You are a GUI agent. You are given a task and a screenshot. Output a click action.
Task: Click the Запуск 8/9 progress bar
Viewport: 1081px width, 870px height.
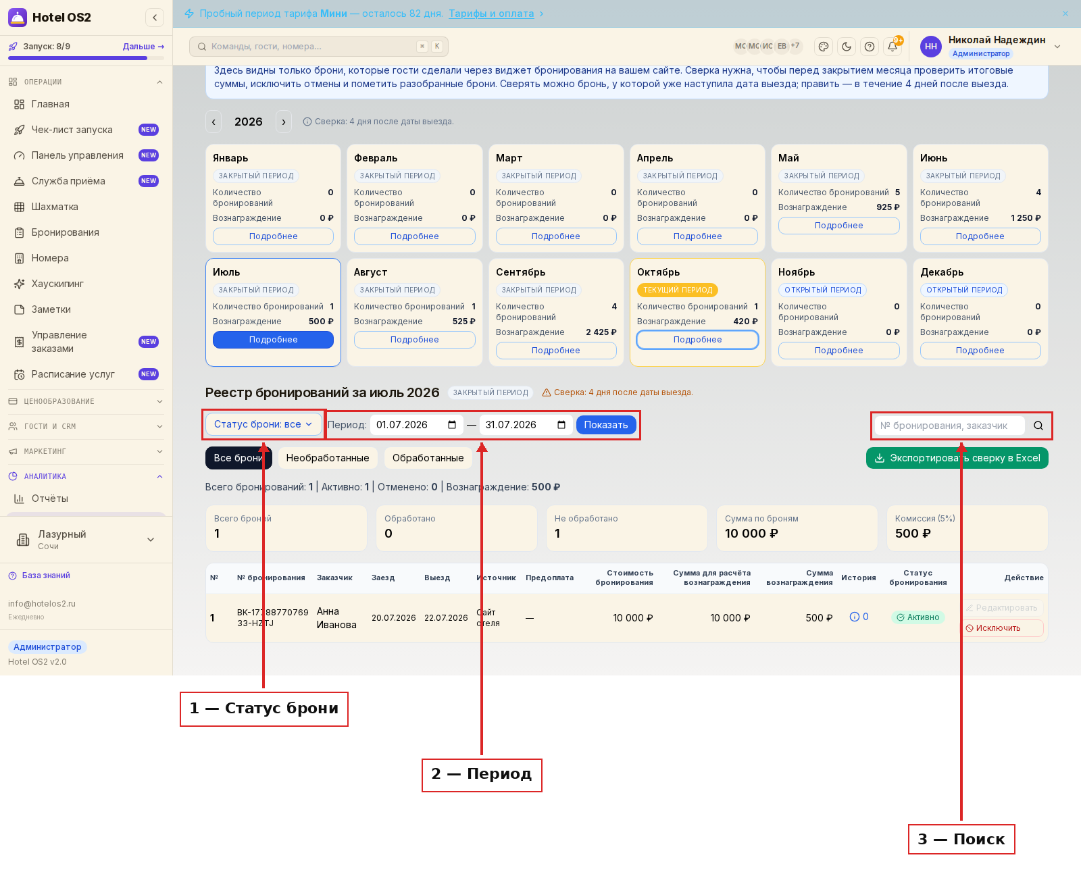(x=86, y=58)
